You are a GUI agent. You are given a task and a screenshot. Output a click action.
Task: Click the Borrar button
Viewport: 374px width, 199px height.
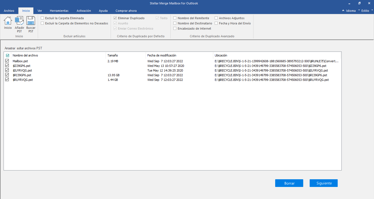[x=289, y=183]
